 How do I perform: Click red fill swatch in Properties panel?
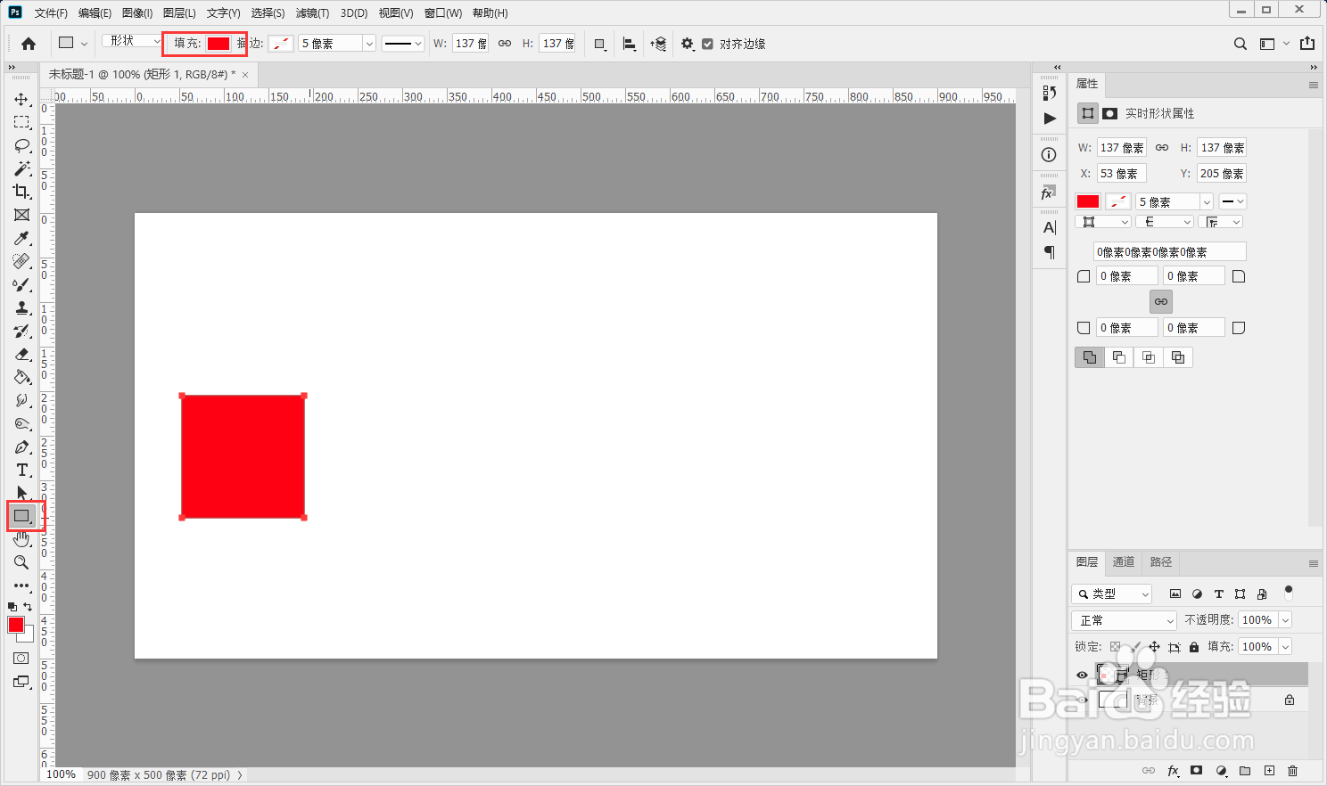click(1088, 201)
